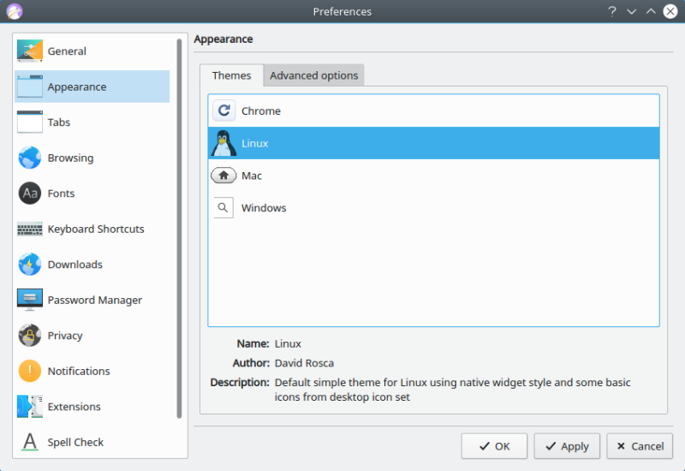This screenshot has height=471, width=685.
Task: Select the Privacy padlock icon
Action: (30, 336)
